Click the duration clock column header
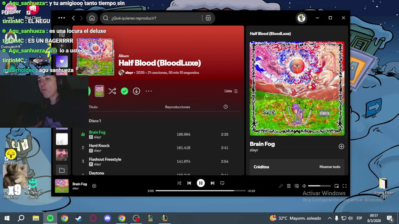The width and height of the screenshot is (399, 224). pyautogui.click(x=226, y=107)
